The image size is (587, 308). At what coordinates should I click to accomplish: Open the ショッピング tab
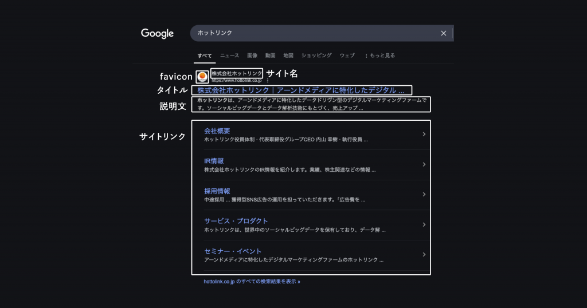316,56
